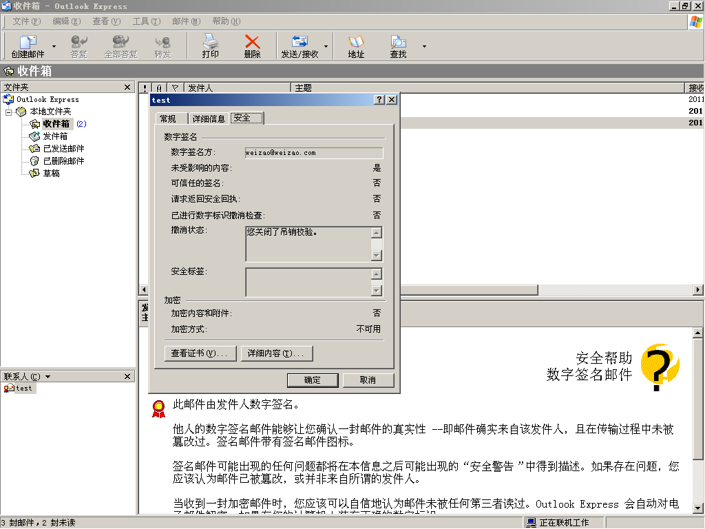Click the 查找 (Find) toolbar icon
This screenshot has height=529, width=705.
[x=398, y=46]
